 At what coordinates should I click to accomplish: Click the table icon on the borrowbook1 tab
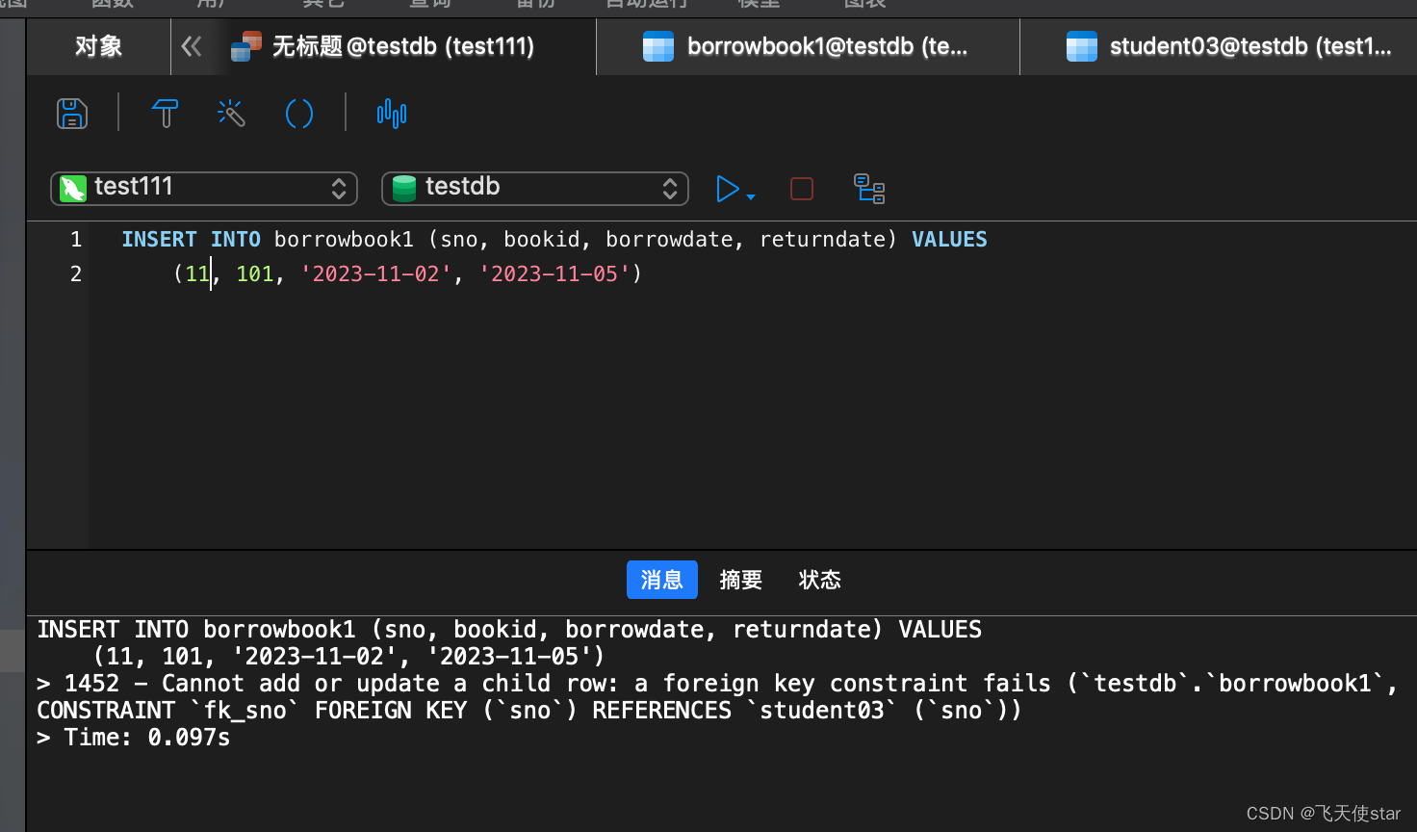658,46
